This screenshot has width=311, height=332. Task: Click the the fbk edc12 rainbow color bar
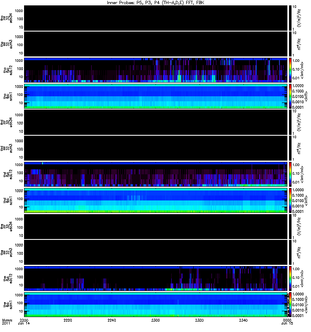[290, 278]
